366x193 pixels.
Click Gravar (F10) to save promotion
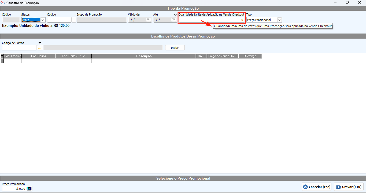coord(349,187)
